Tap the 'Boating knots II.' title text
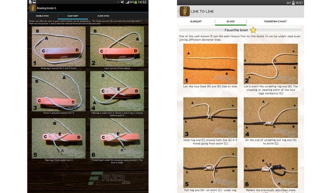Screen dimensions: 334x193 coord(47,8)
